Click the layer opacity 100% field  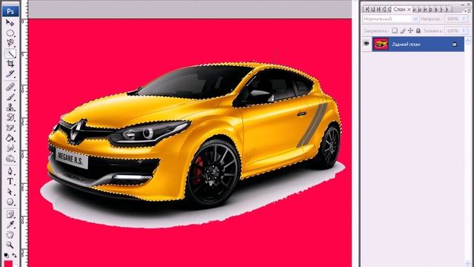(453, 19)
